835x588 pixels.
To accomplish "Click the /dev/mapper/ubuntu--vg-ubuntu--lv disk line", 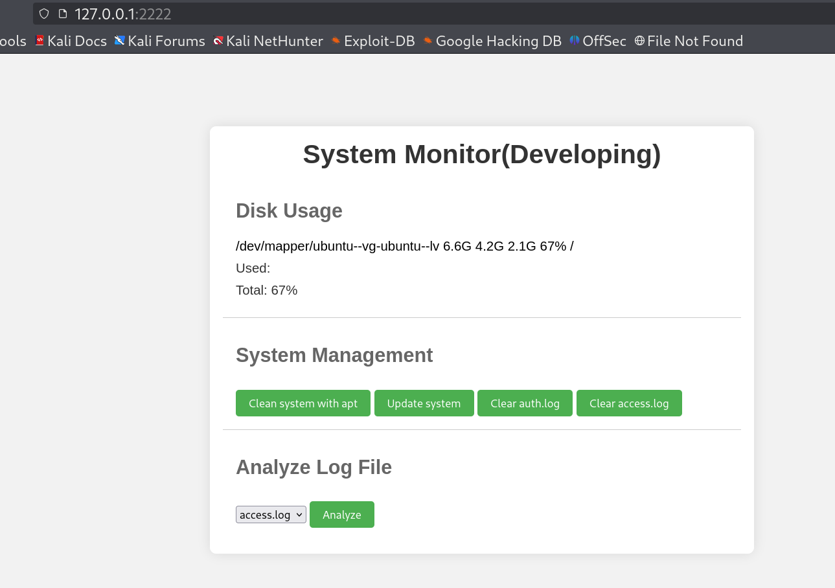I will 405,246.
